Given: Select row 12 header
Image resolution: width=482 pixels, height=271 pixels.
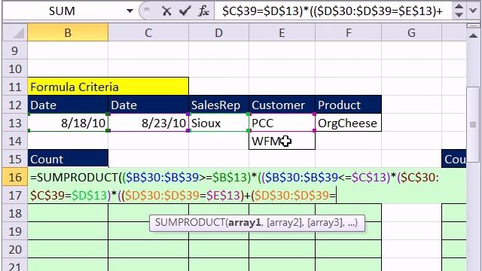Looking at the screenshot, I should [x=15, y=105].
